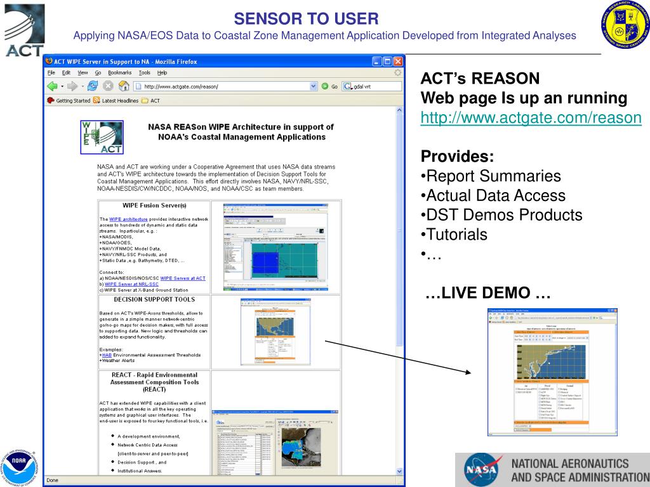Screen dimensions: 650x487
Task: Open the Bookmarks menu
Action: [120, 72]
